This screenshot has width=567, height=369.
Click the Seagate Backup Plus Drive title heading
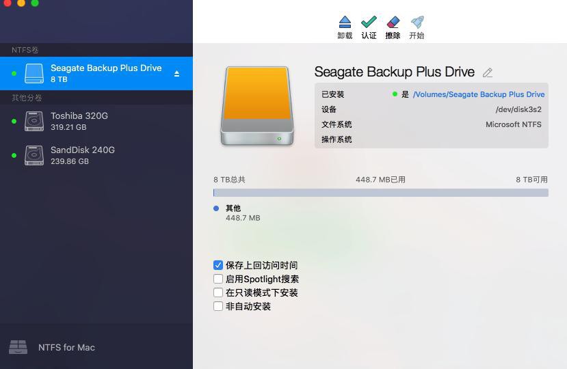point(394,72)
